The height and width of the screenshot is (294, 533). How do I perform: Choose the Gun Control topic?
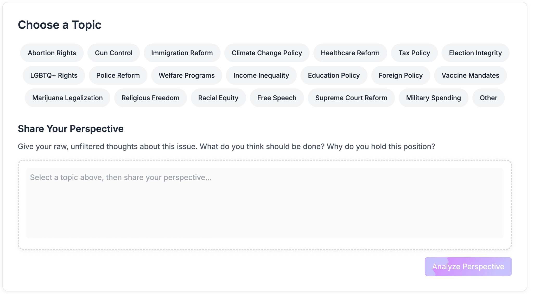pos(113,53)
